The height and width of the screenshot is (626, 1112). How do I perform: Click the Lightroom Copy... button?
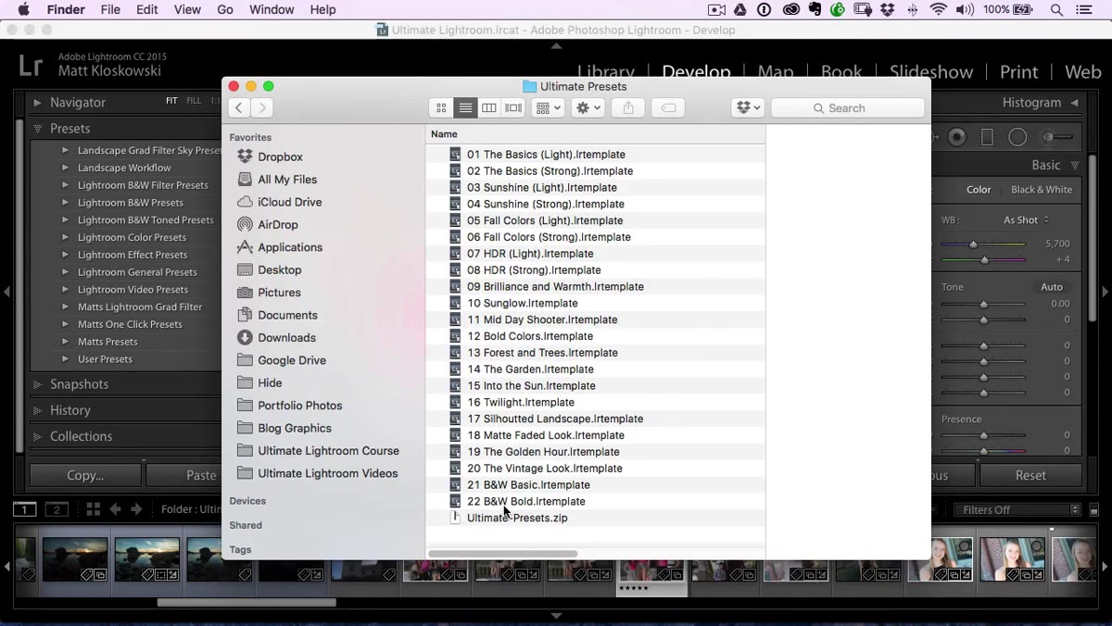tap(85, 475)
